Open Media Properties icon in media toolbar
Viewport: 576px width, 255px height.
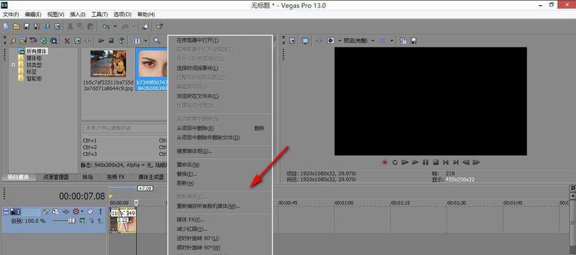77,41
